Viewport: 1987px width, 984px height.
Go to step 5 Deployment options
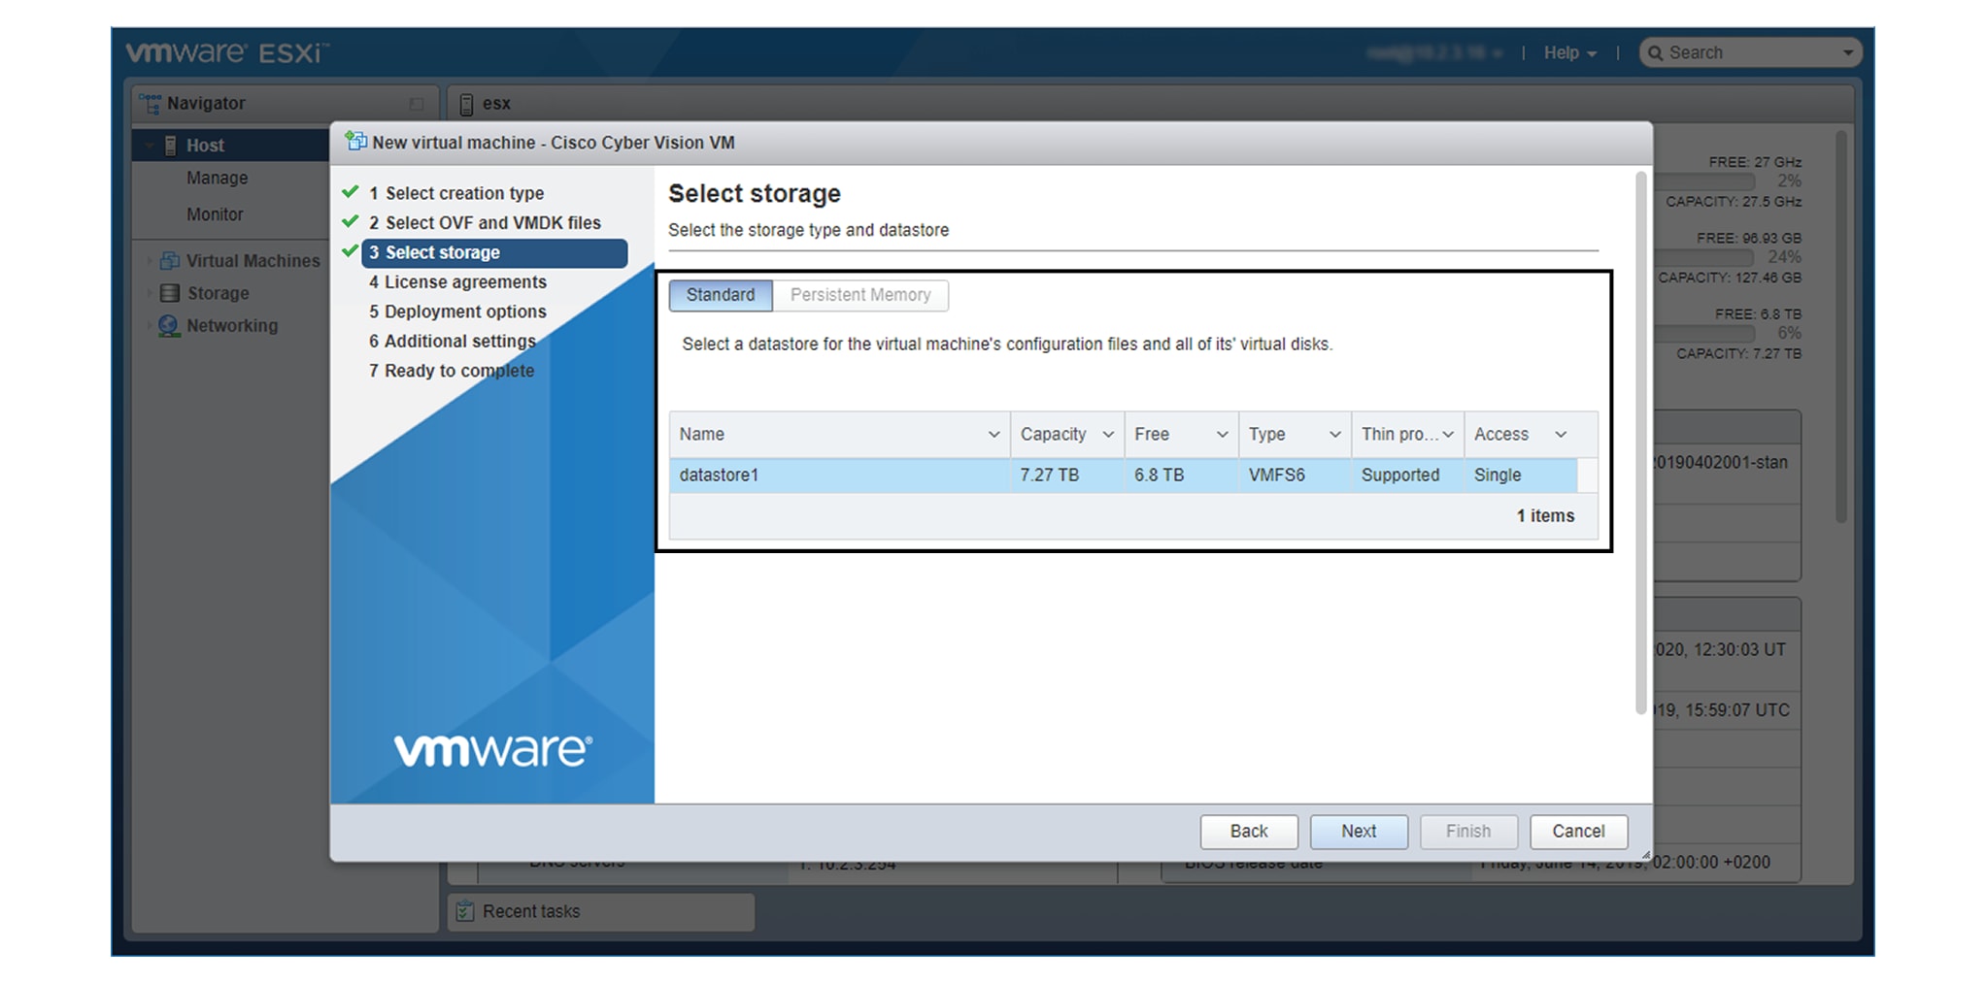tap(456, 312)
